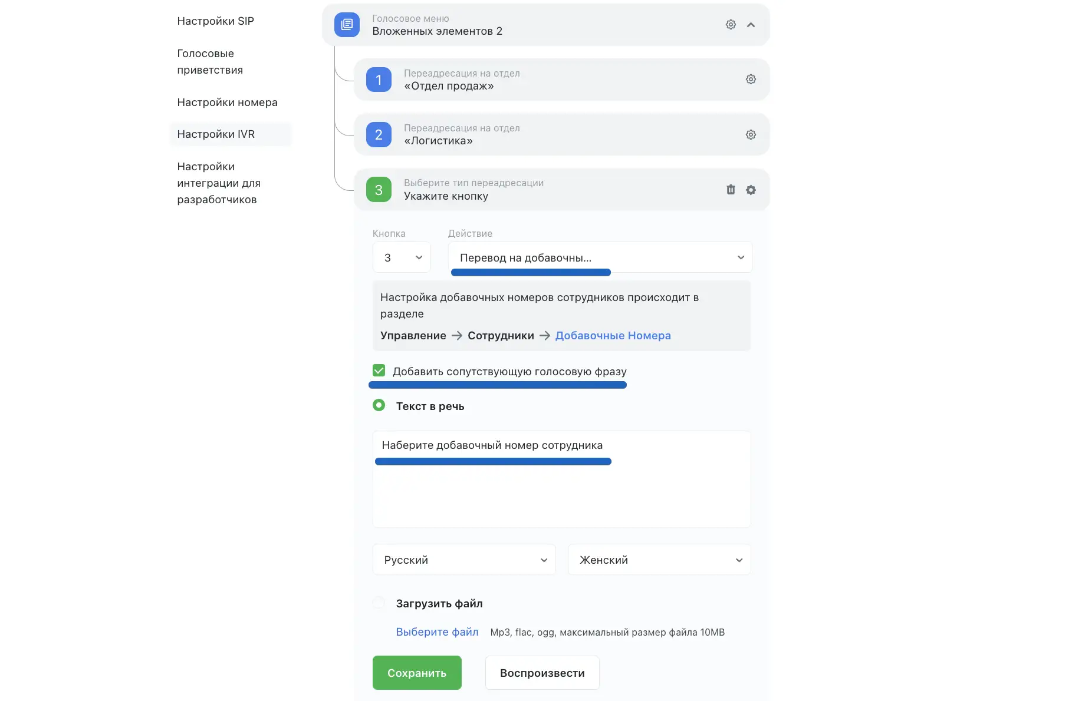
Task: Open the «Кнопка» dropdown showing 3
Action: pos(402,257)
